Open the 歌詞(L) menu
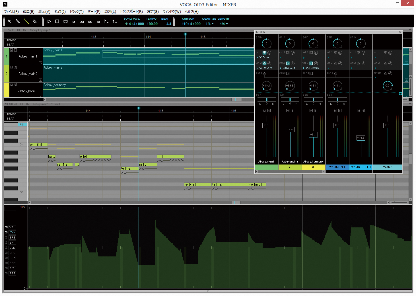This screenshot has height=296, width=416. tap(110, 12)
